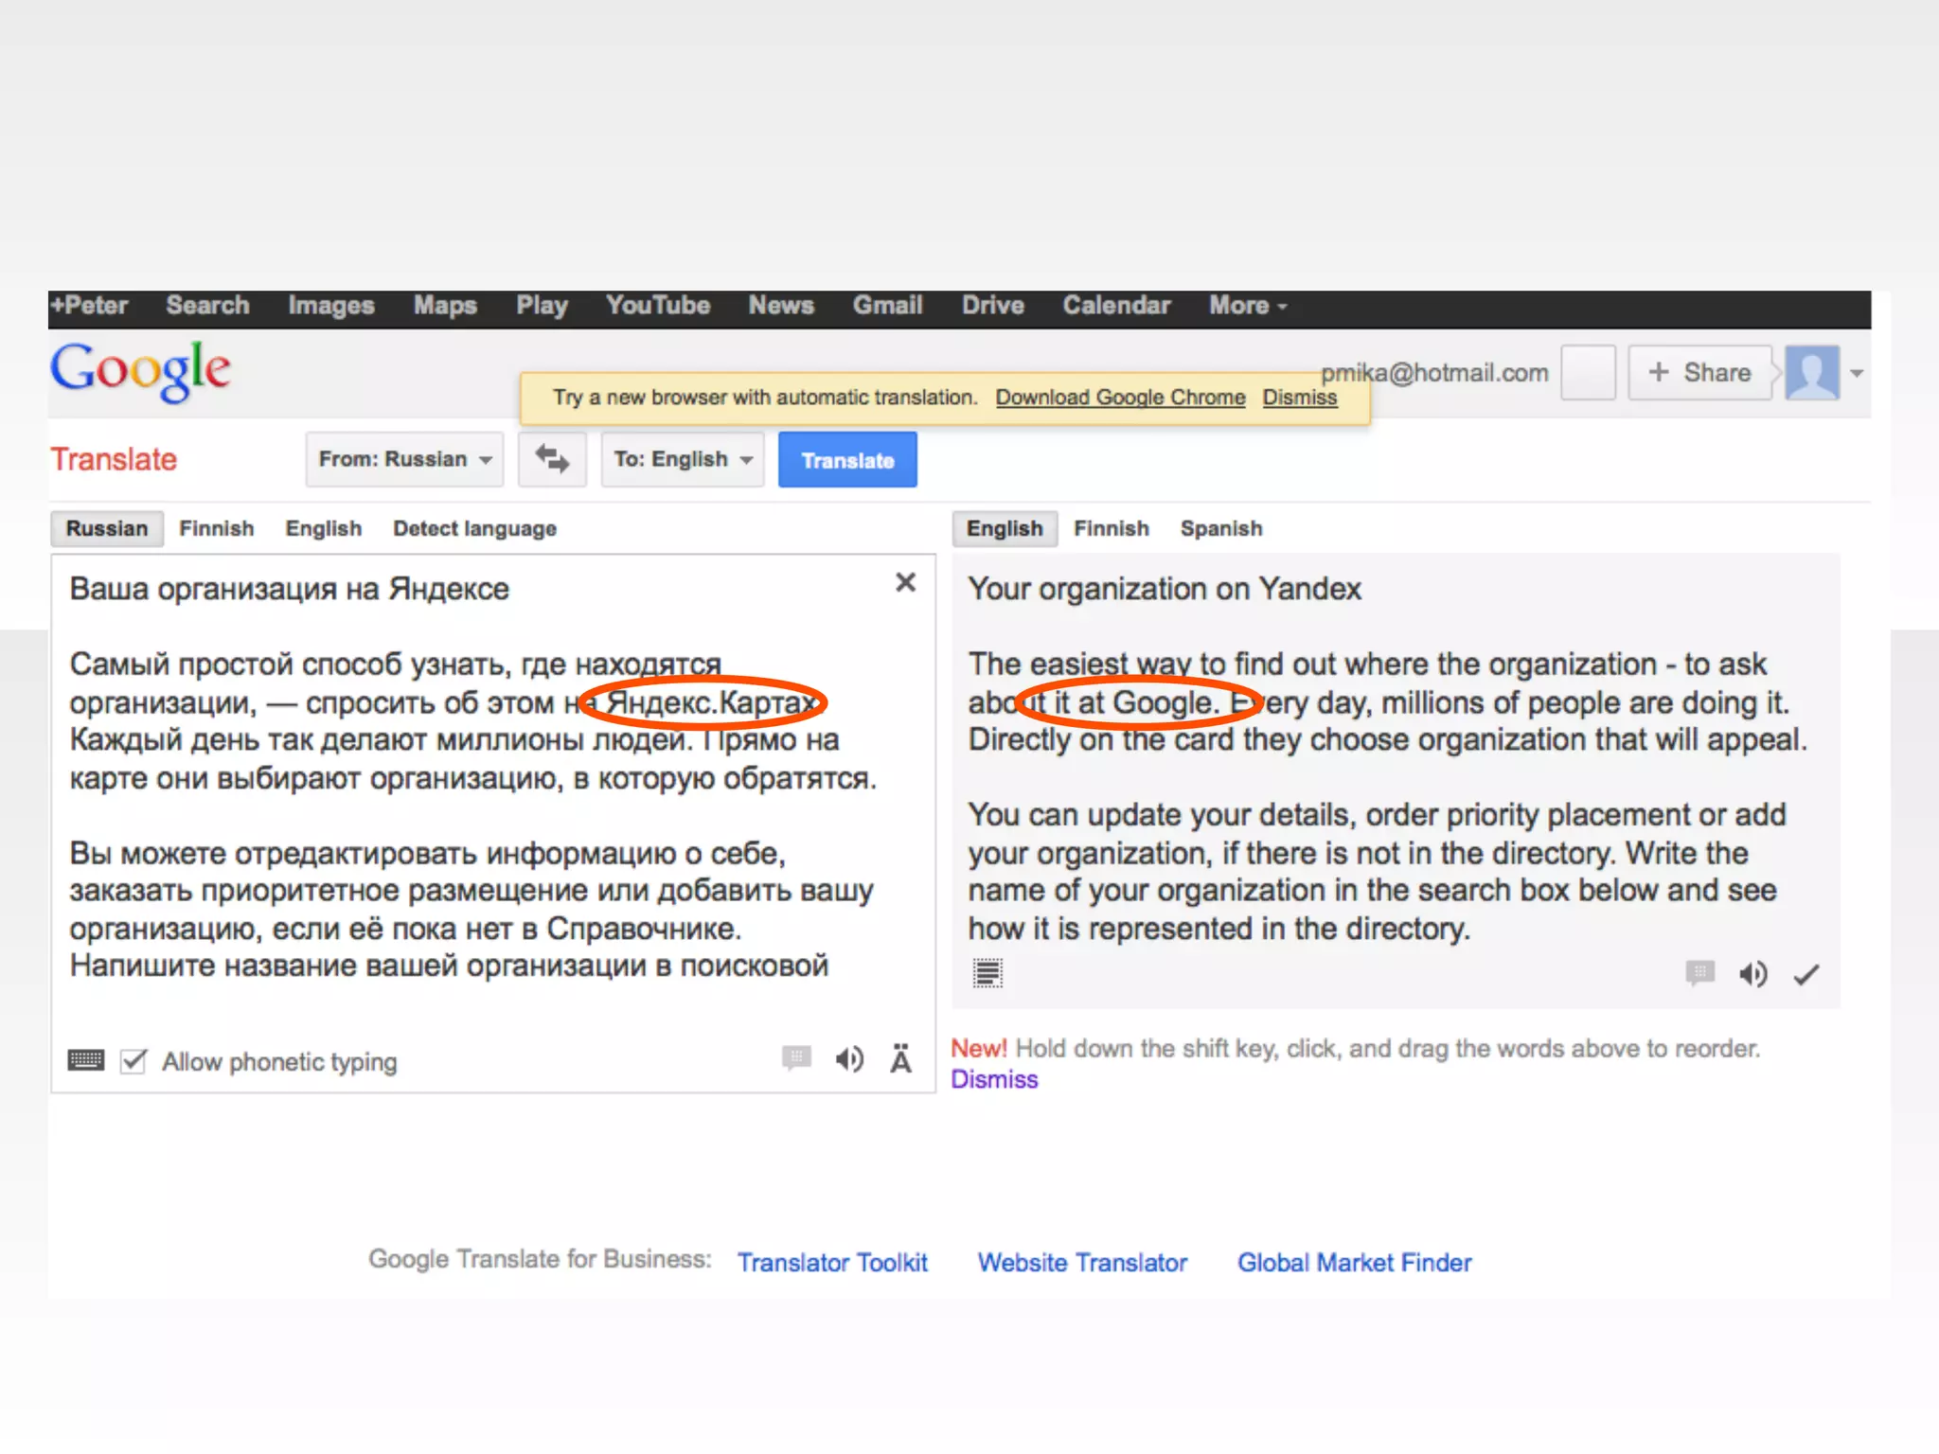Click the empty notifications box
Screen dimensions: 1939x1454
click(1588, 372)
